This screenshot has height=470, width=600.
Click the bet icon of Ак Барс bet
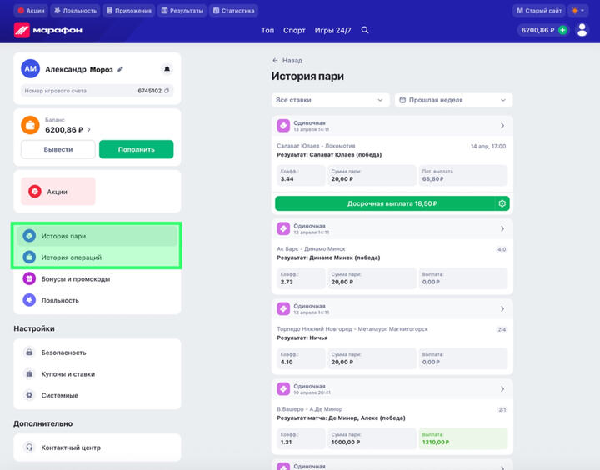[283, 228]
